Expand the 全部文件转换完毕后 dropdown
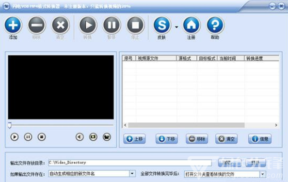 pos(263,174)
